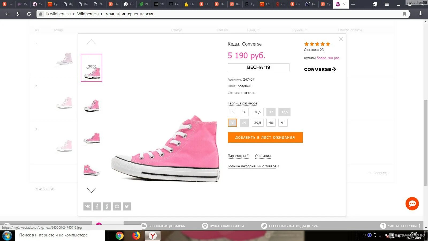Add item to waiting list
This screenshot has width=428, height=241.
265,137
